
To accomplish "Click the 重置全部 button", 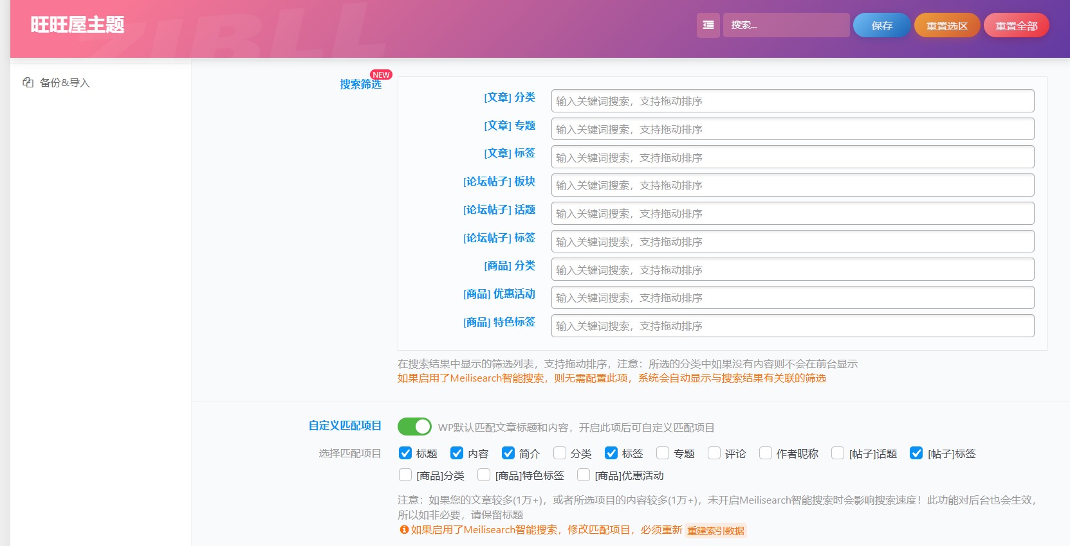I will [1016, 26].
